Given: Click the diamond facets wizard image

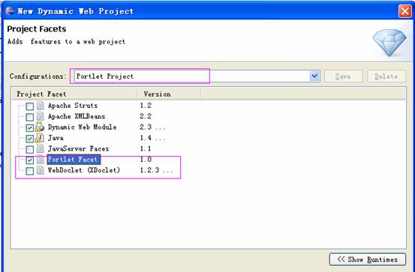Looking at the screenshot, I should pos(389,42).
